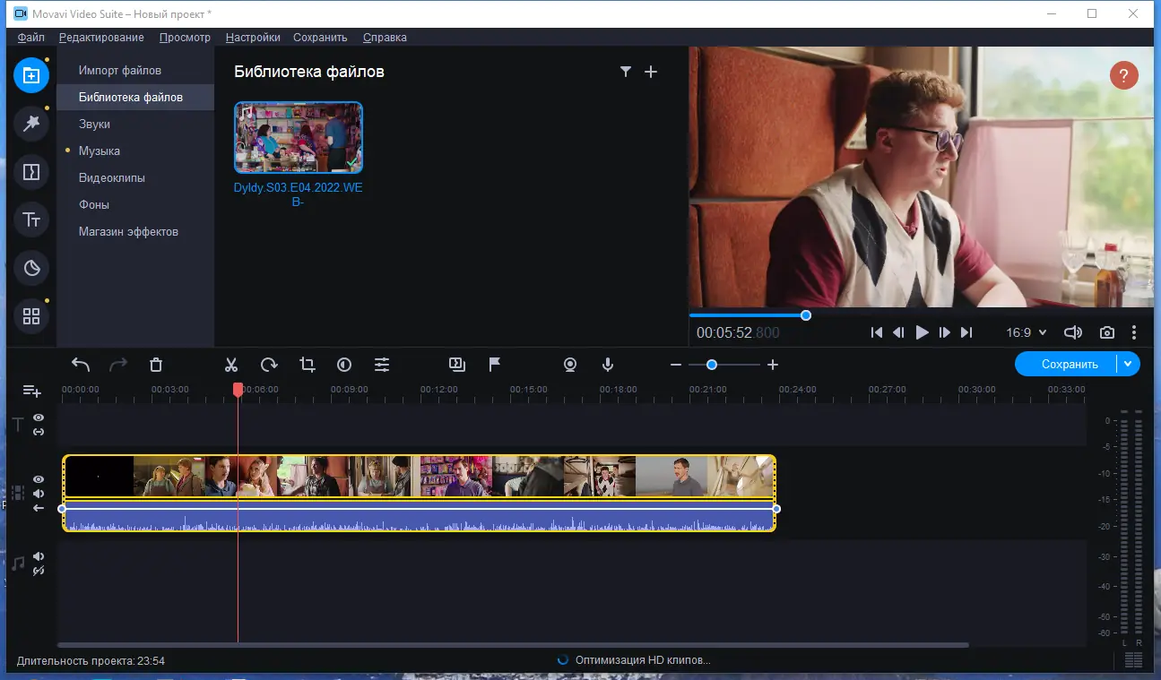Add files with the library plus icon
1161x680 pixels.
651,72
